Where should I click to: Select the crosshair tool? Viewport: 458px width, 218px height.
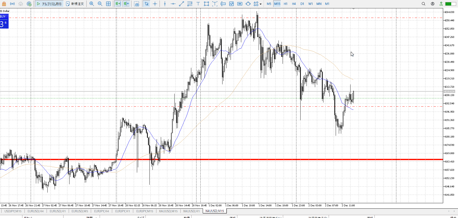click(x=155, y=4)
